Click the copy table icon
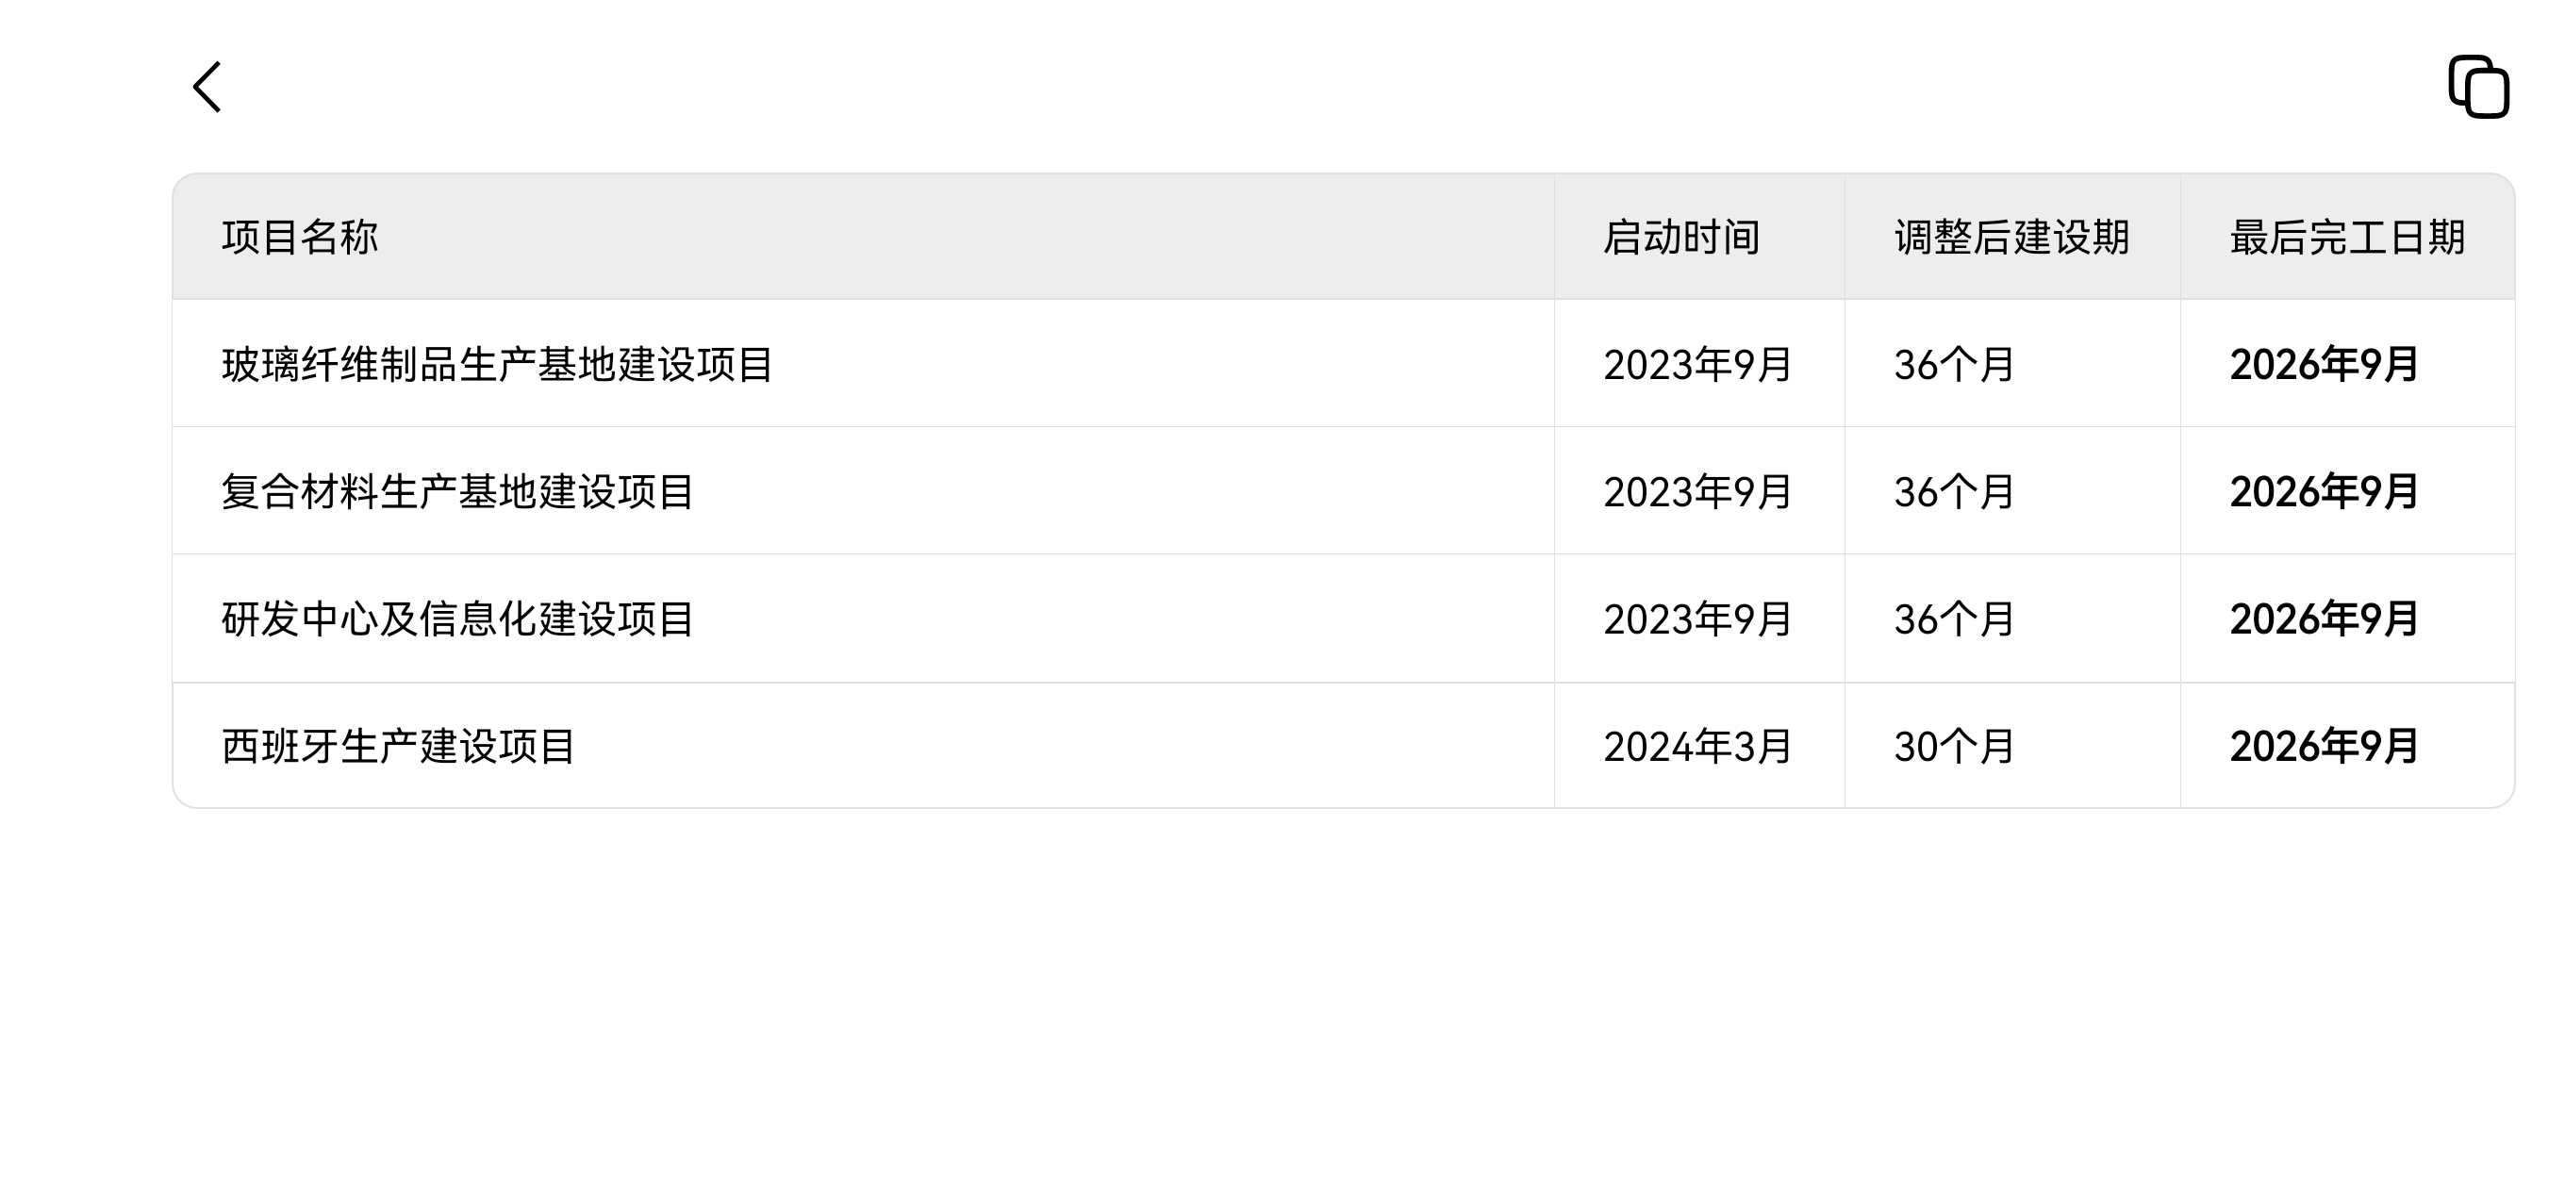 (2478, 88)
